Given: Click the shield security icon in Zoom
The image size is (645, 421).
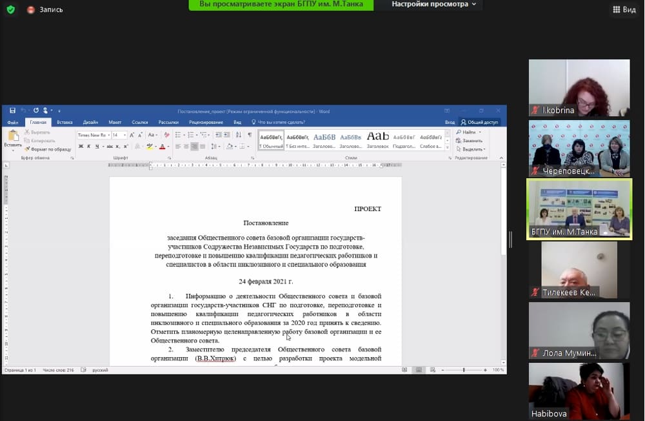Looking at the screenshot, I should click(x=11, y=9).
